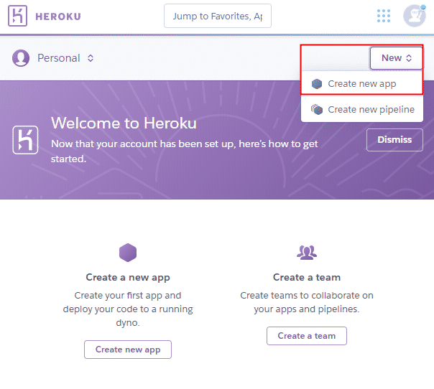The image size is (434, 389).
Task: Select Create new pipeline from menu
Action: click(371, 110)
